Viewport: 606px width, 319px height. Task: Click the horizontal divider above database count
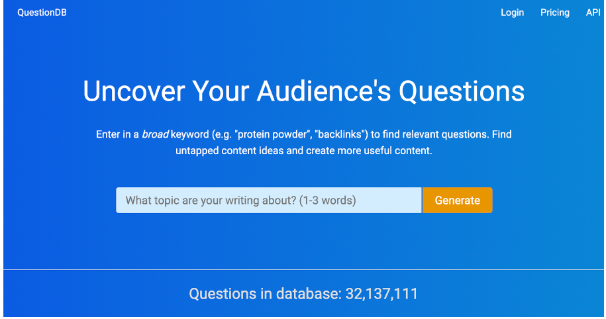(303, 270)
